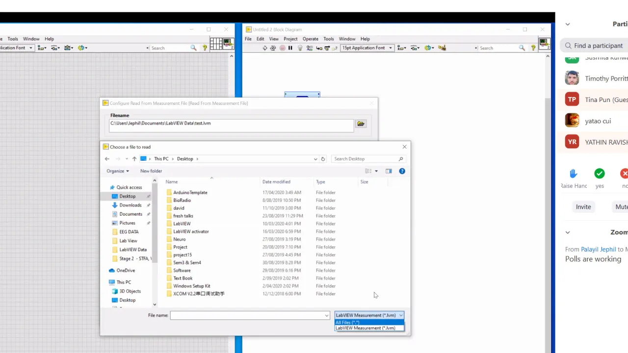Open view options dropdown arrow in file dialog
Image resolution: width=628 pixels, height=353 pixels.
pos(376,171)
